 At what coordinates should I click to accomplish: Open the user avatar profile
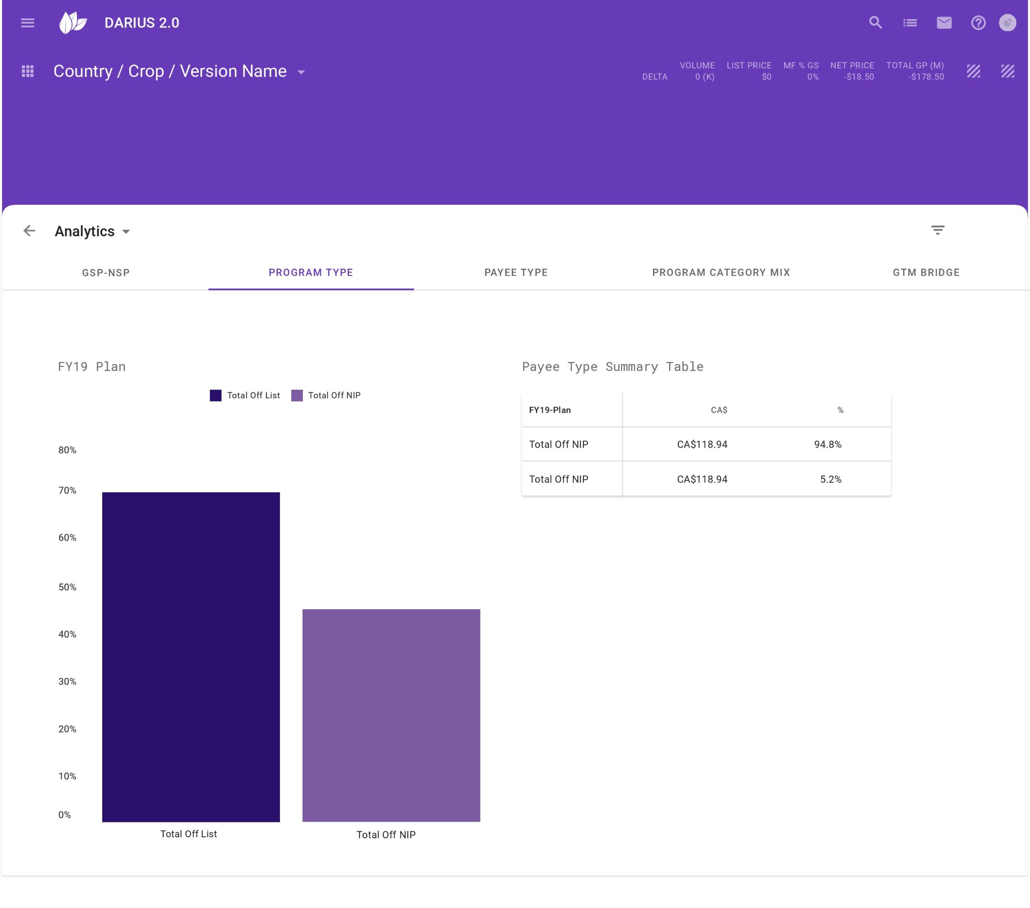[1007, 23]
